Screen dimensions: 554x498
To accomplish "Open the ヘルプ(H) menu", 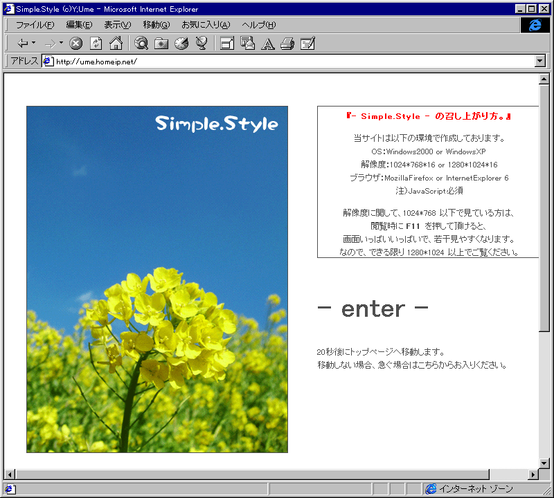I will pos(258,25).
